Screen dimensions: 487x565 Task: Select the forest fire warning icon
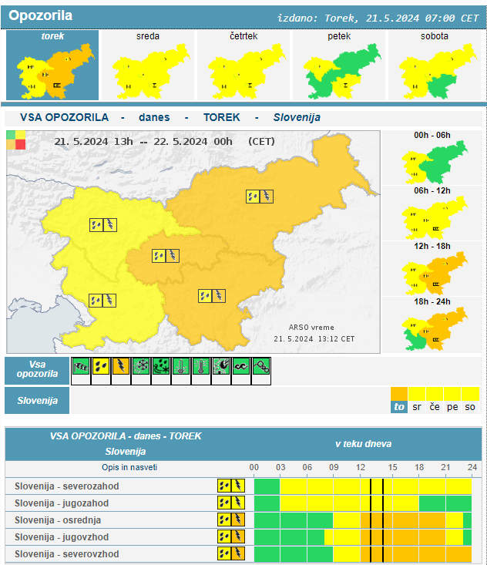pos(221,367)
